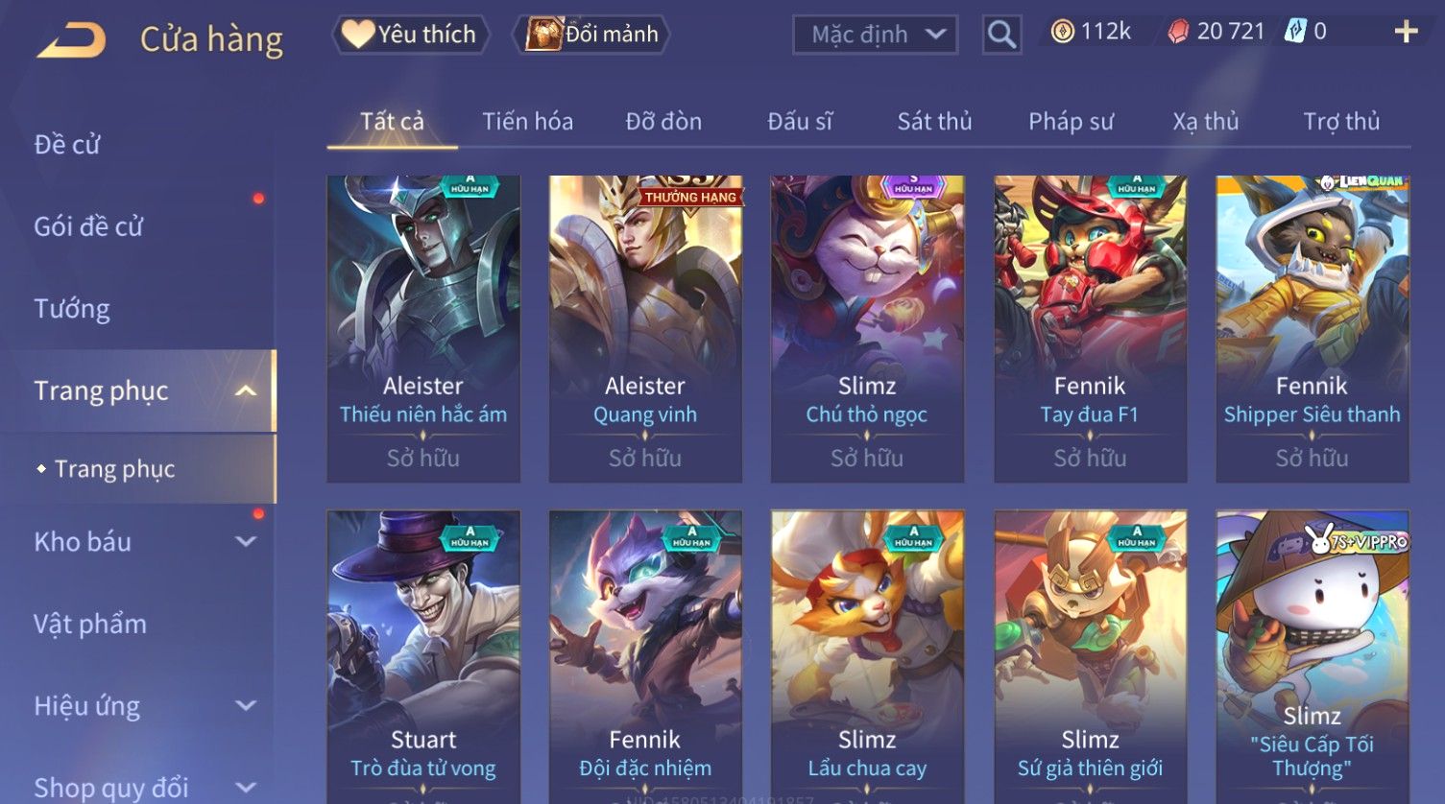Open Yêu thích heart favorites
The width and height of the screenshot is (1445, 804).
click(x=410, y=35)
